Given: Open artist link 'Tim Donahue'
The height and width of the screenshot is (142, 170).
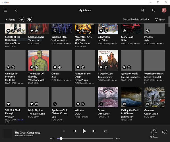Looking at the screenshot, I should click(82, 43).
